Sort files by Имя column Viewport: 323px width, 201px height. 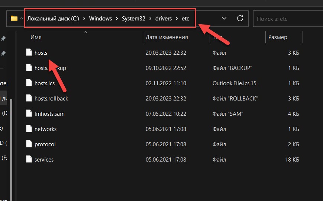tap(36, 37)
